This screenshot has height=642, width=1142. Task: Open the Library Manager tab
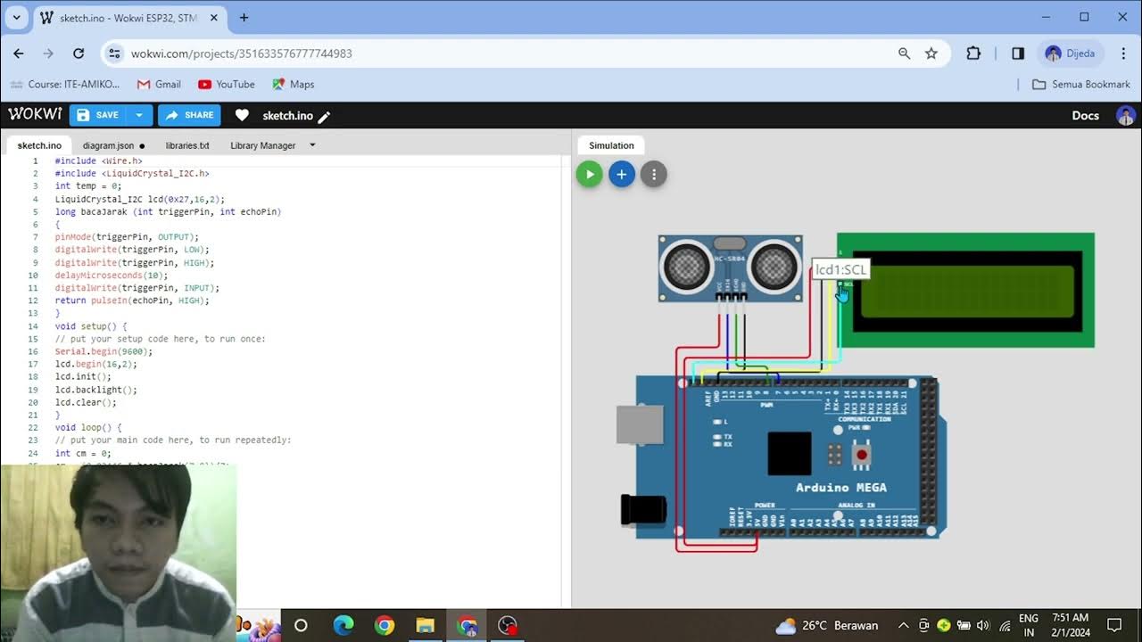click(263, 145)
